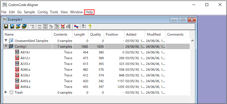Select the A612.r sample row name
The width and height of the screenshot is (227, 104).
point(25,58)
